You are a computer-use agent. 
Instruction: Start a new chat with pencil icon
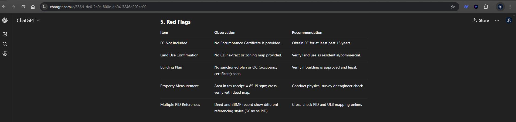[x=5, y=34]
